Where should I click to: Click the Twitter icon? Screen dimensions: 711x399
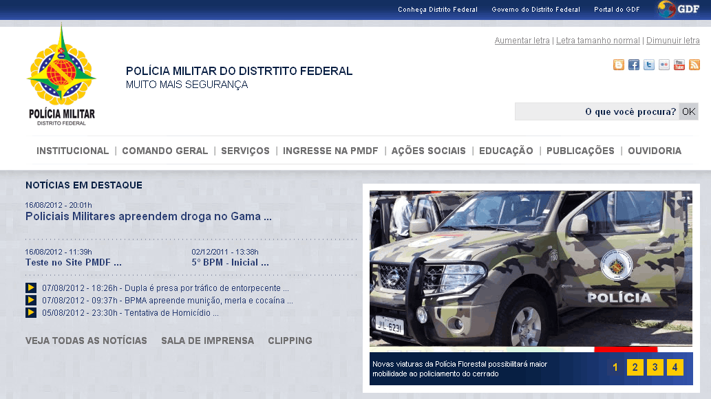(x=648, y=65)
